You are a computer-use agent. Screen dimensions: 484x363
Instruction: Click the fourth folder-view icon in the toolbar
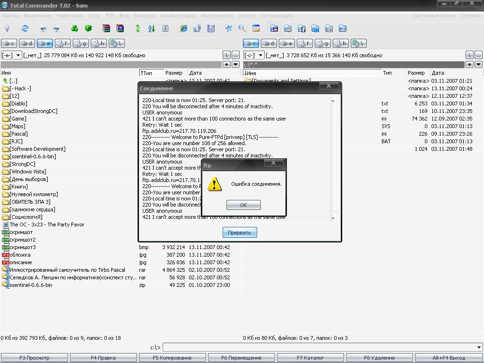[315, 29]
